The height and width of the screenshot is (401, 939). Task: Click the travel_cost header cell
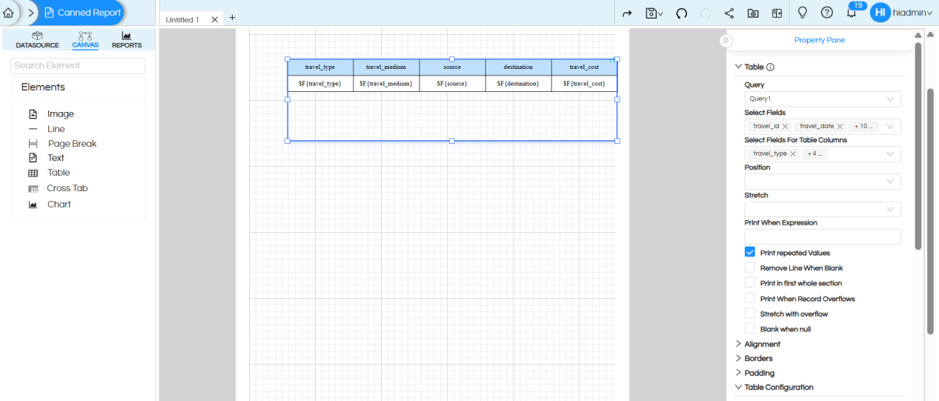click(x=584, y=67)
